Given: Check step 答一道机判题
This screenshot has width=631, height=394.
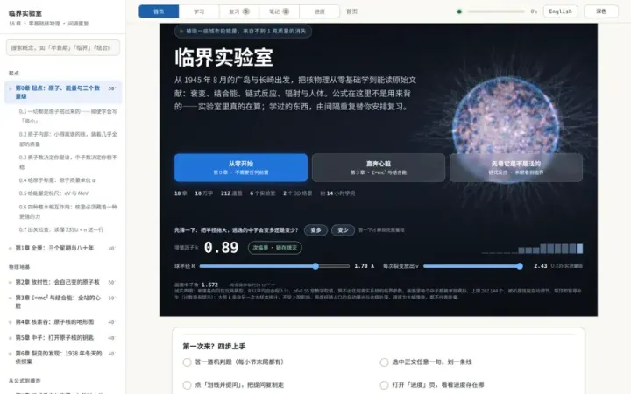Looking at the screenshot, I should click(x=187, y=362).
